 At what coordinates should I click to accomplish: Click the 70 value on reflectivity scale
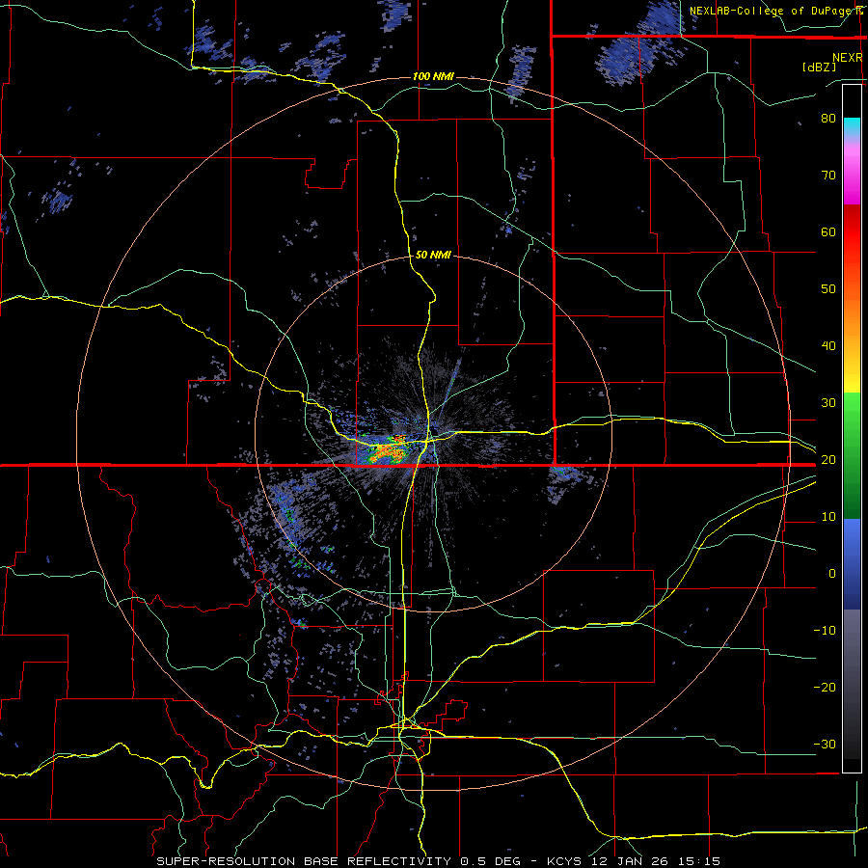(828, 176)
